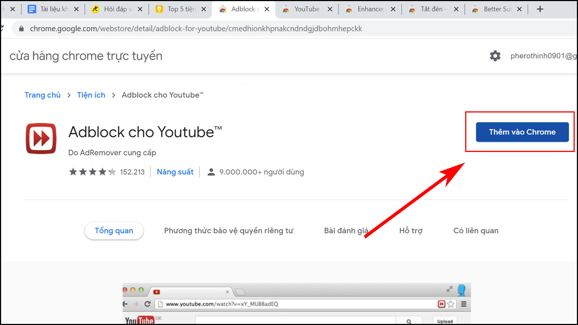
Task: Close the Adblock browser tab
Action: pyautogui.click(x=267, y=9)
